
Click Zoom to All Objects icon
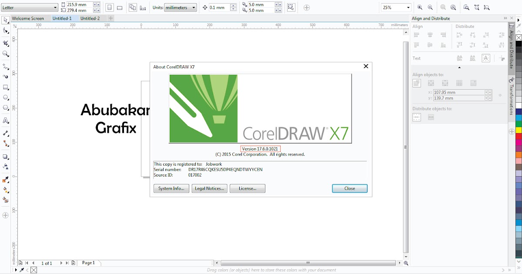pyautogui.click(x=453, y=7)
